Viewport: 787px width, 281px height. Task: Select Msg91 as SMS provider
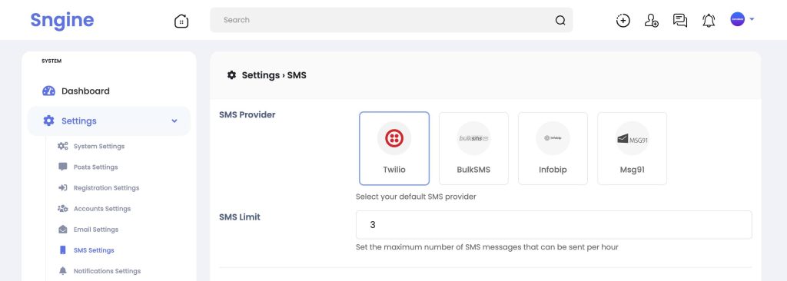pyautogui.click(x=632, y=148)
